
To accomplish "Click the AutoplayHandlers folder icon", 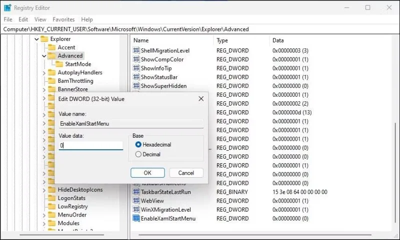I will (x=52, y=72).
